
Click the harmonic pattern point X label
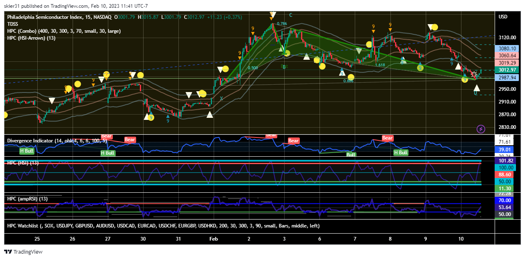[221, 99]
